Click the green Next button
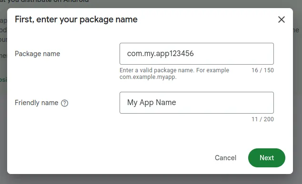 coord(267,158)
